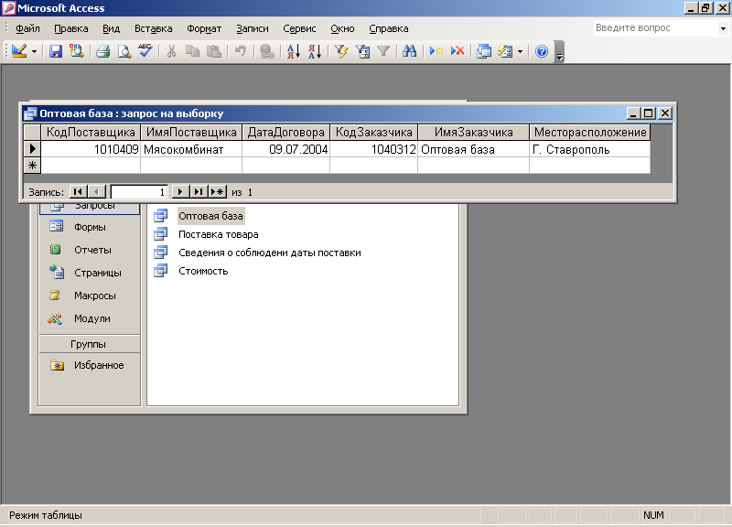732x527 pixels.
Task: Open the Справка menu
Action: pos(388,28)
